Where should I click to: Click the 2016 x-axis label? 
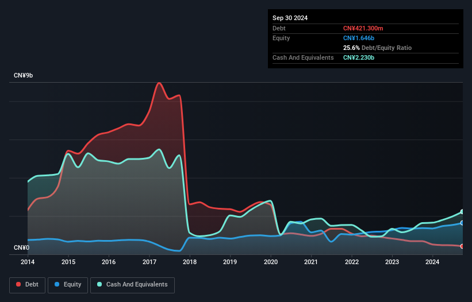(x=109, y=262)
